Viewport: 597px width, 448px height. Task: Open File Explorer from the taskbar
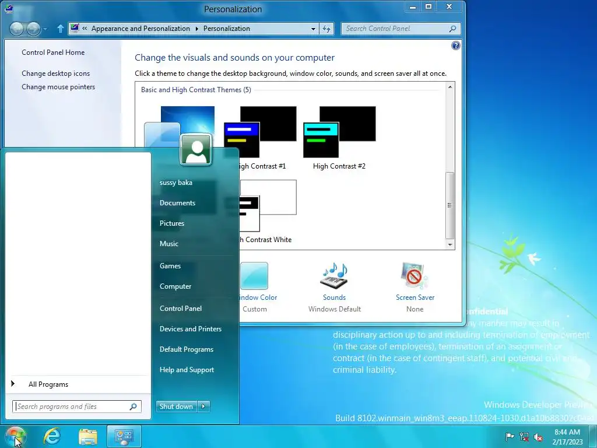coord(88,436)
